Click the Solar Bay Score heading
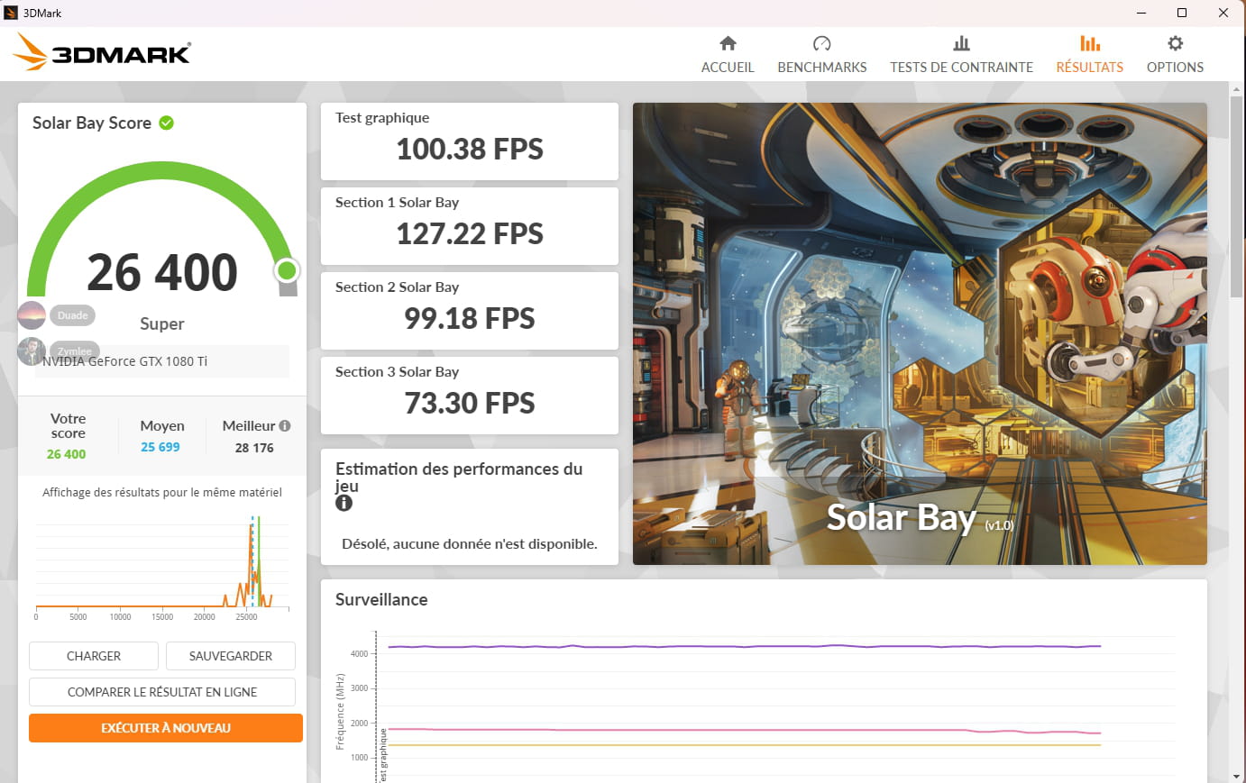This screenshot has width=1246, height=783. tap(92, 123)
